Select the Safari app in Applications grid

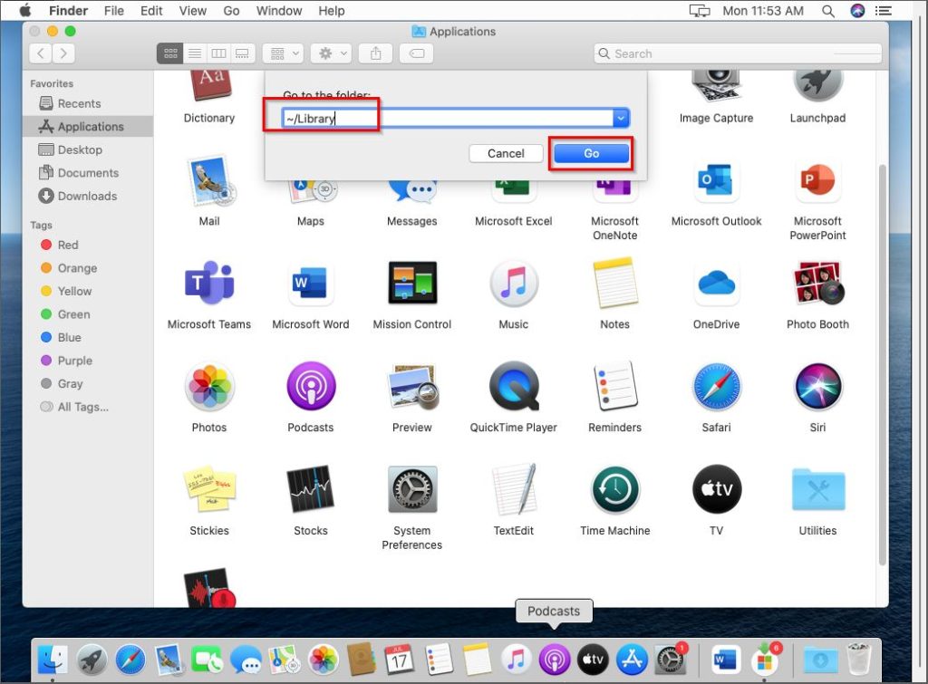pyautogui.click(x=716, y=386)
